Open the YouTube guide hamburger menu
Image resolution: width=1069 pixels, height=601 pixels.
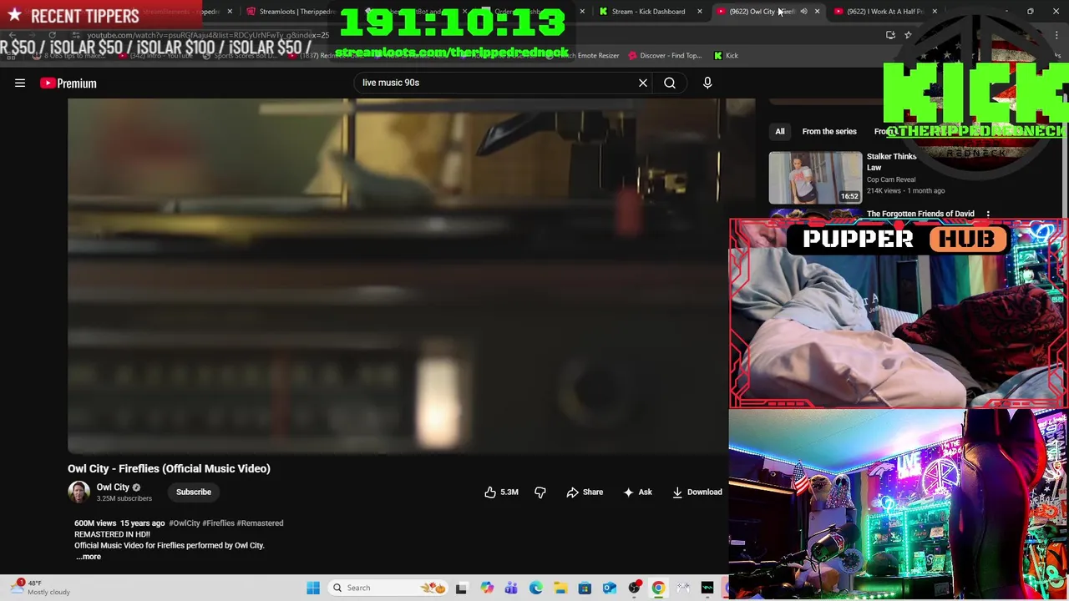20,83
